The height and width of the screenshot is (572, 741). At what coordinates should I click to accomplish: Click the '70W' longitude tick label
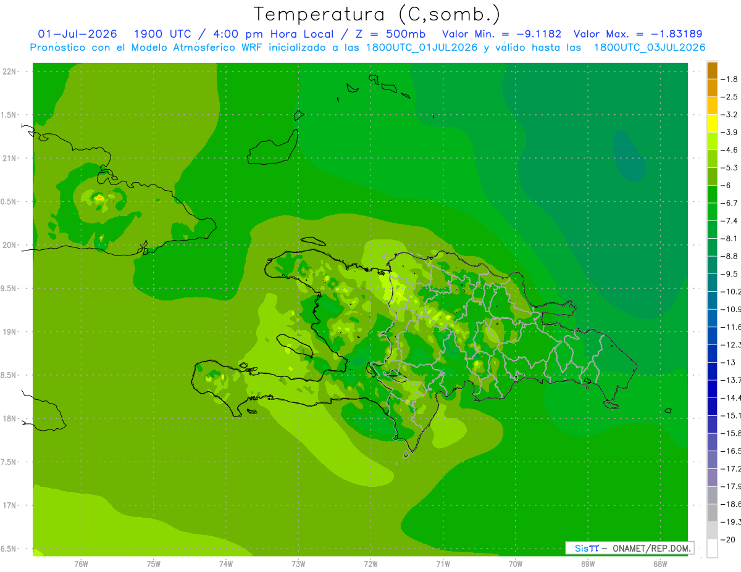[x=516, y=564]
